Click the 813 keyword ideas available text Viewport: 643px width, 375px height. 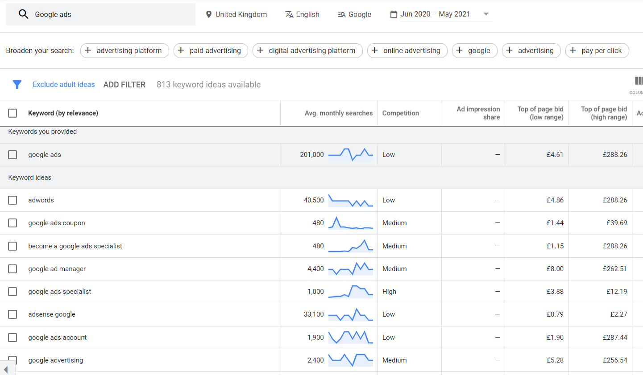[x=208, y=85]
